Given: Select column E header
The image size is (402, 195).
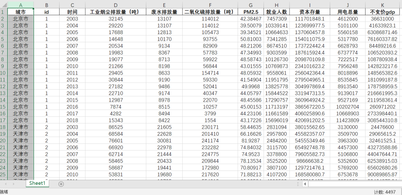Looking at the screenshot, I should coord(164,5).
